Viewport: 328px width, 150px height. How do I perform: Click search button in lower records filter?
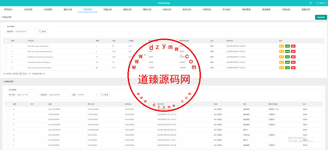pyautogui.click(x=105, y=94)
